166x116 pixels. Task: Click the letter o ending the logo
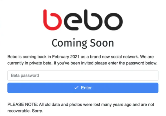(x=114, y=22)
